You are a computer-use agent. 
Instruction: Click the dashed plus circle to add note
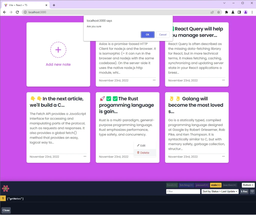tap(58, 50)
